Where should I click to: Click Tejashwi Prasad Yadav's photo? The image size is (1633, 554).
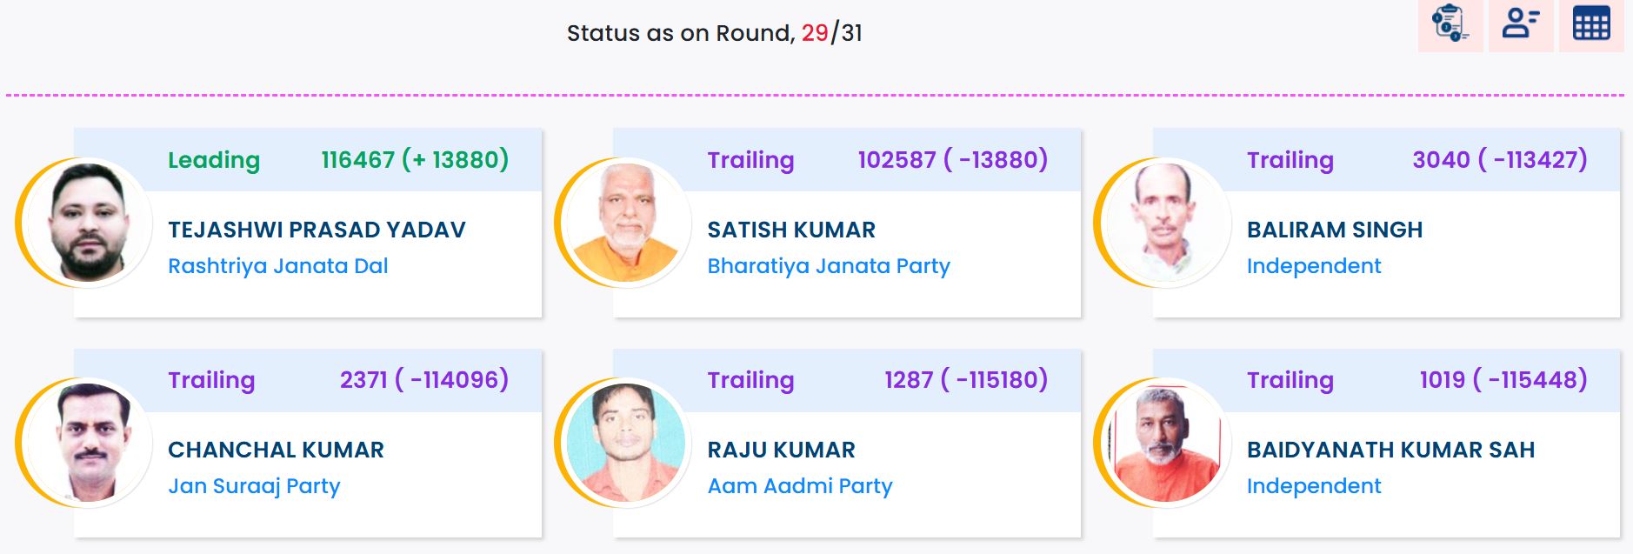pyautogui.click(x=88, y=223)
